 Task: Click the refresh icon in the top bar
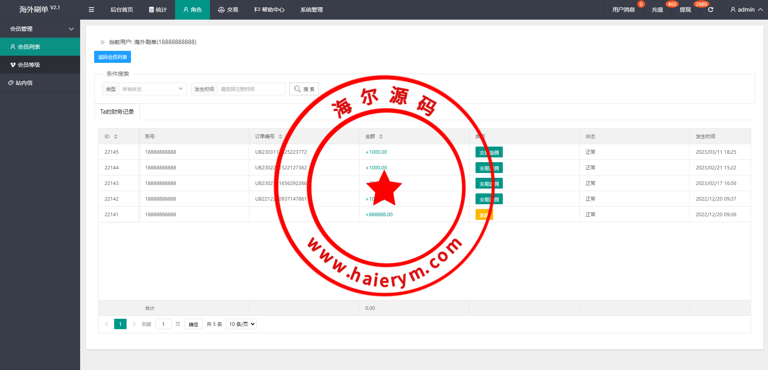711,10
